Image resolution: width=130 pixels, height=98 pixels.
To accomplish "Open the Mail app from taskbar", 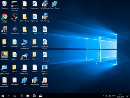I will (40, 96).
